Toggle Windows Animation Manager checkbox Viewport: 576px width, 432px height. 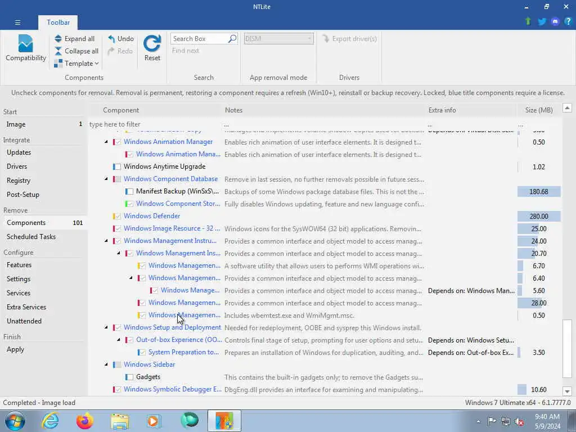click(x=118, y=142)
